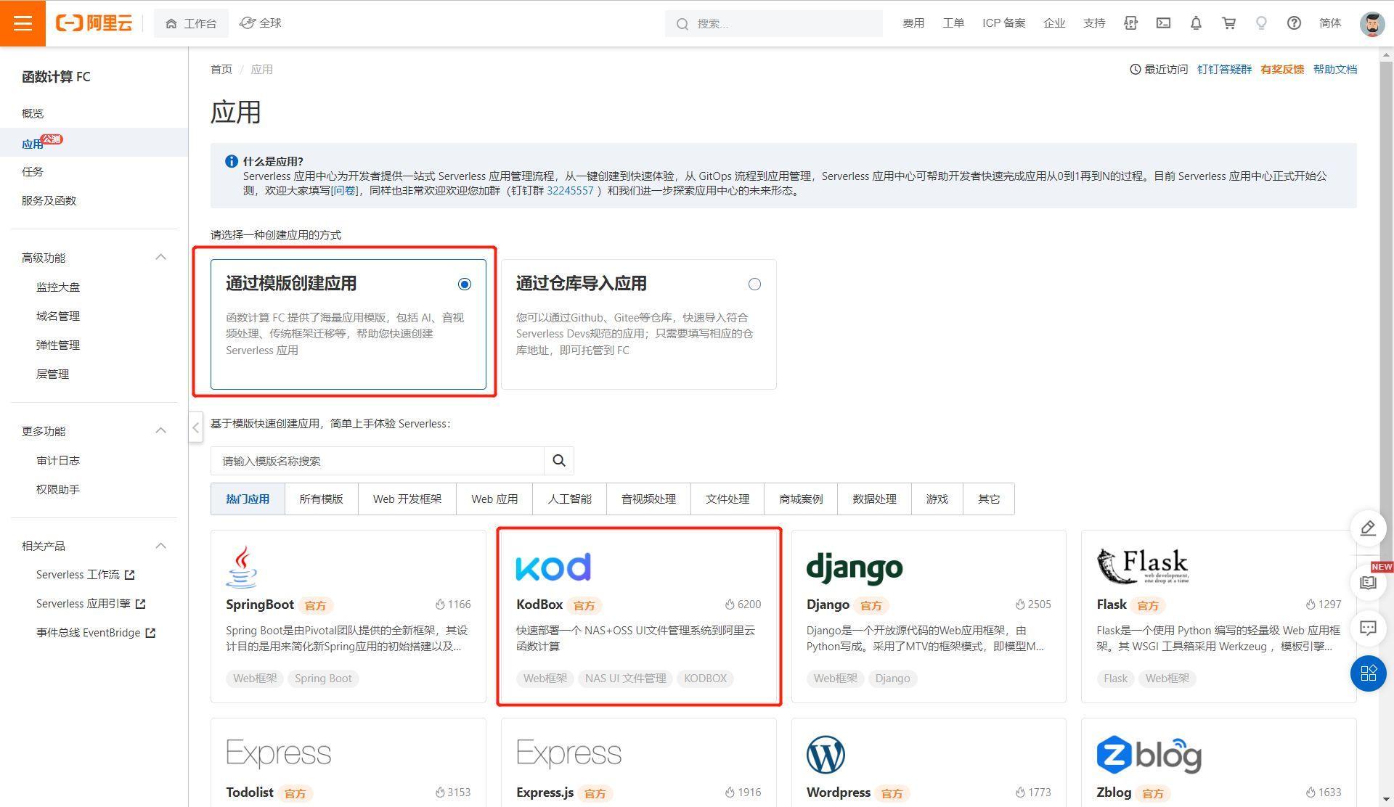The height and width of the screenshot is (807, 1394).
Task: Click the template search magnifier button
Action: (x=559, y=461)
